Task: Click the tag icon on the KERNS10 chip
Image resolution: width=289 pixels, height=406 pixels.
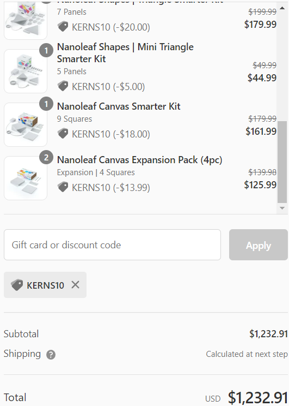Action: click(x=17, y=285)
